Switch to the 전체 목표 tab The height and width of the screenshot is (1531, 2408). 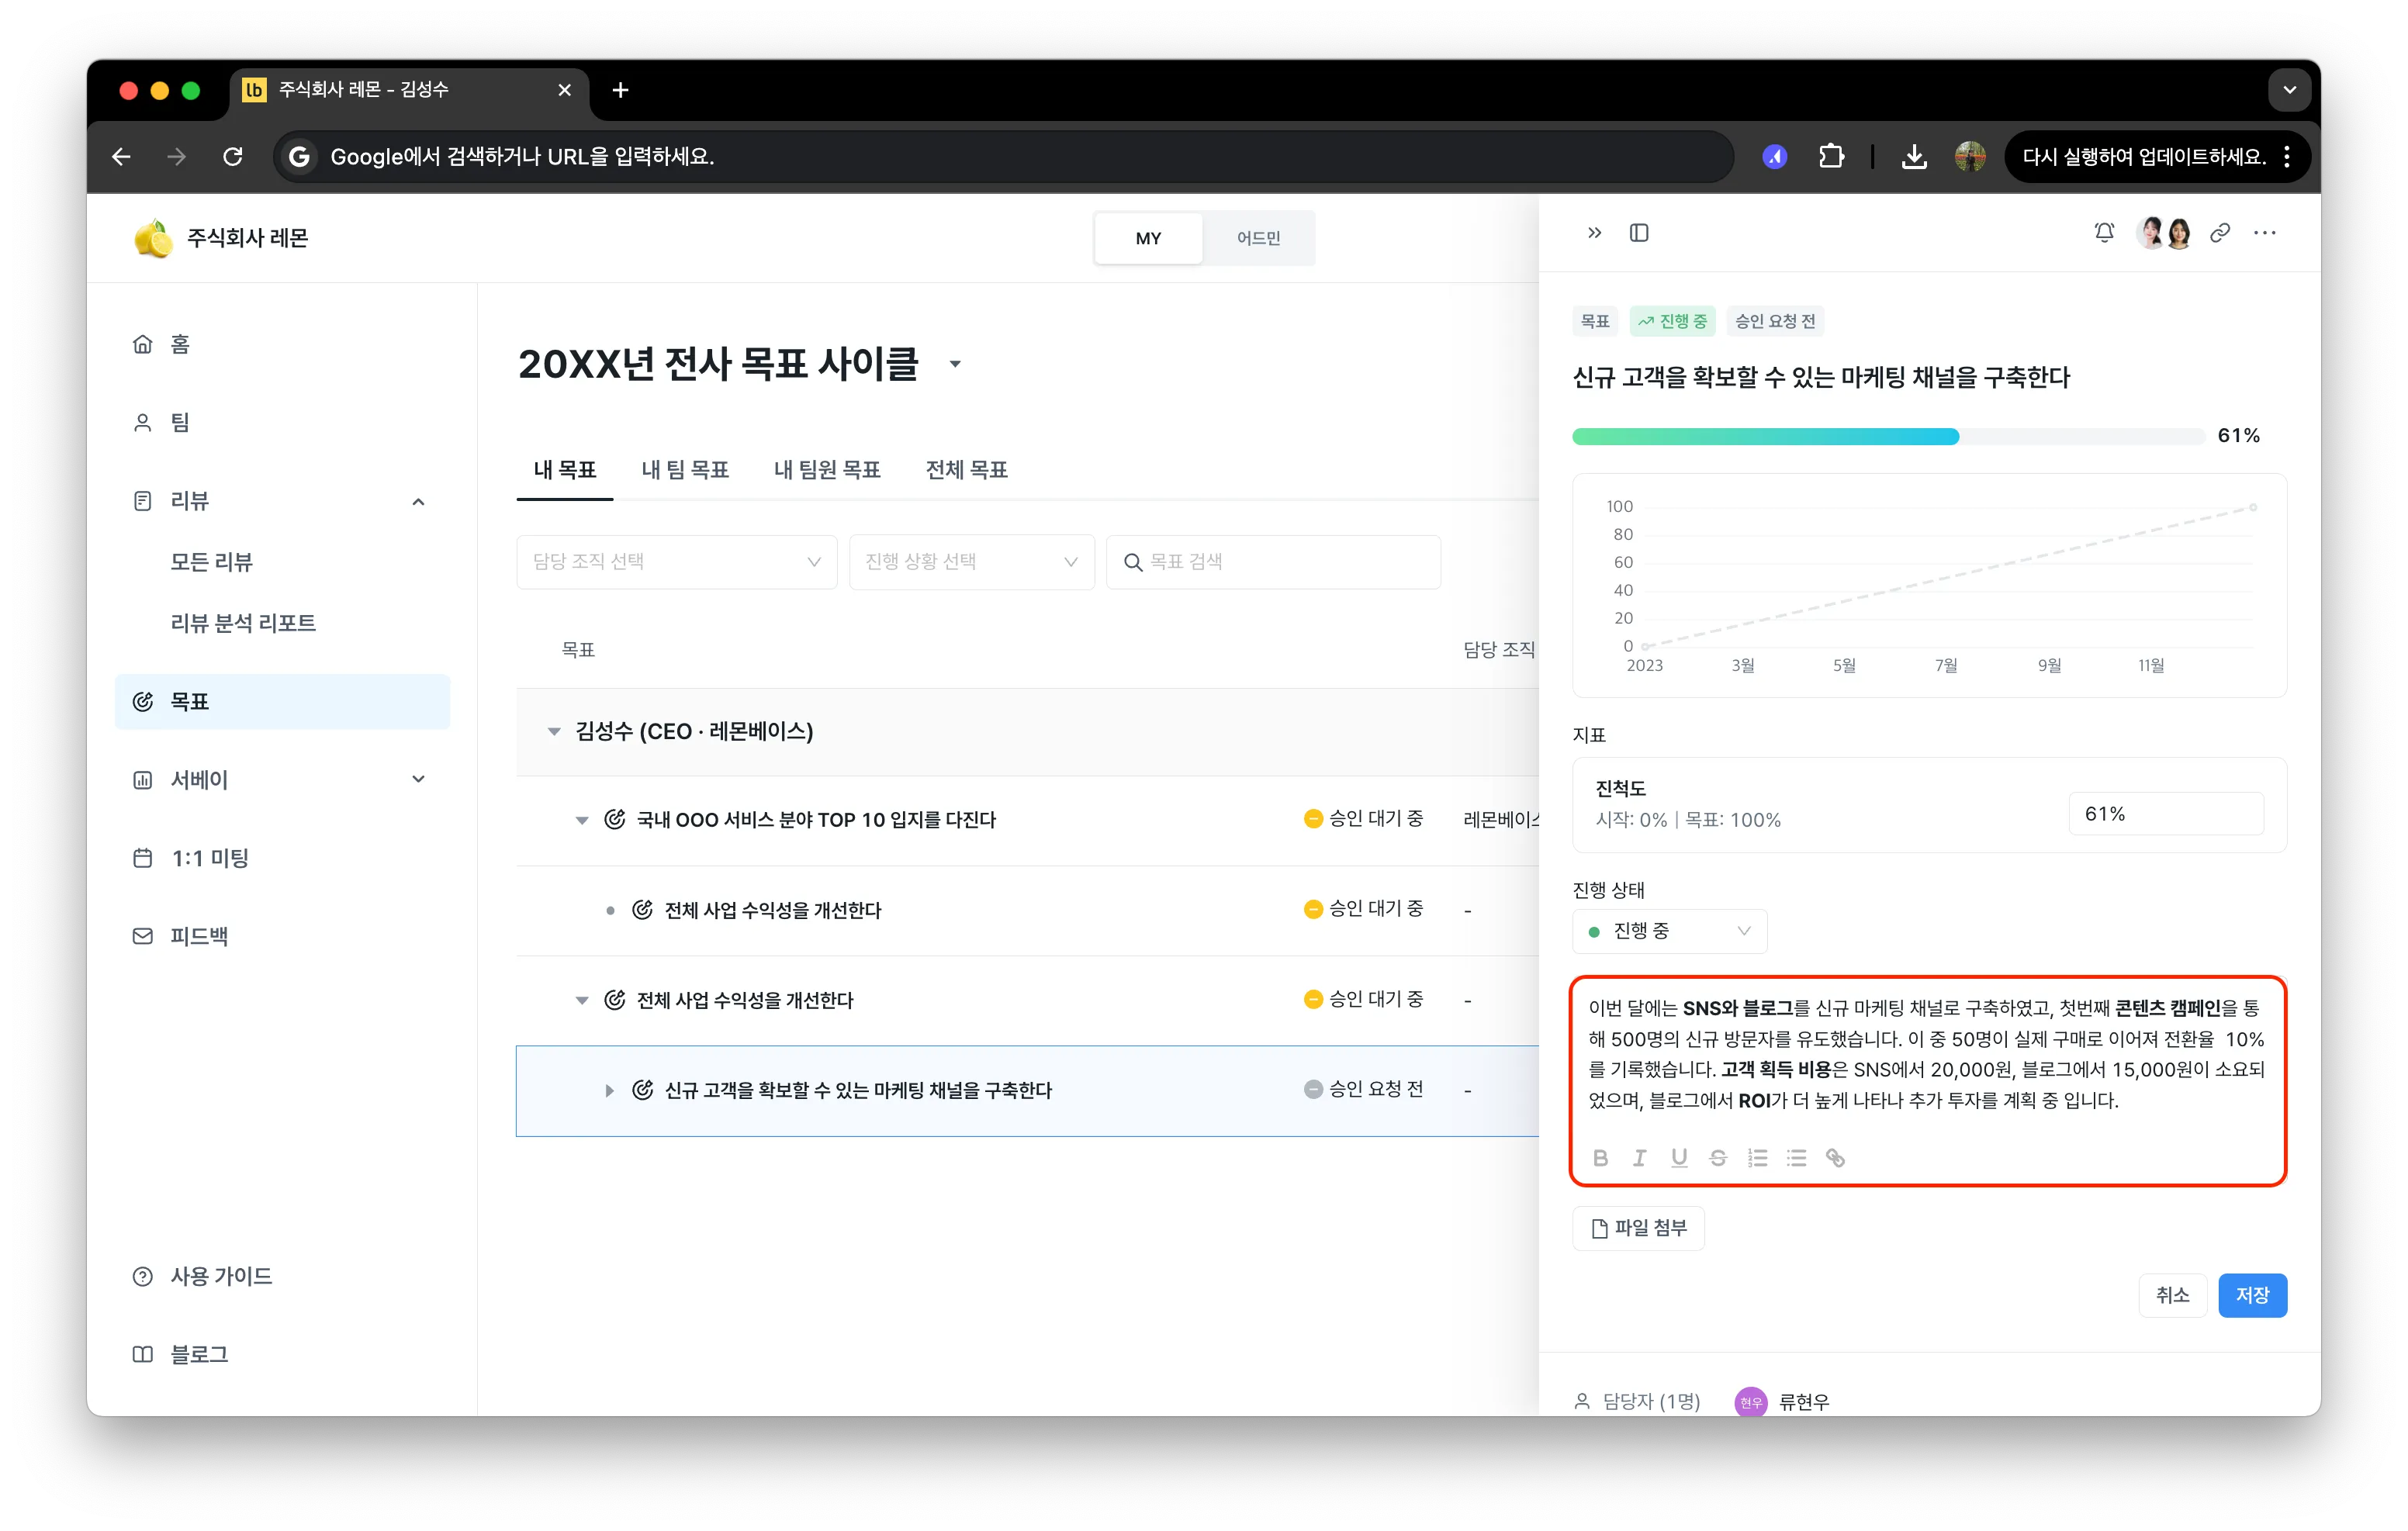(966, 470)
